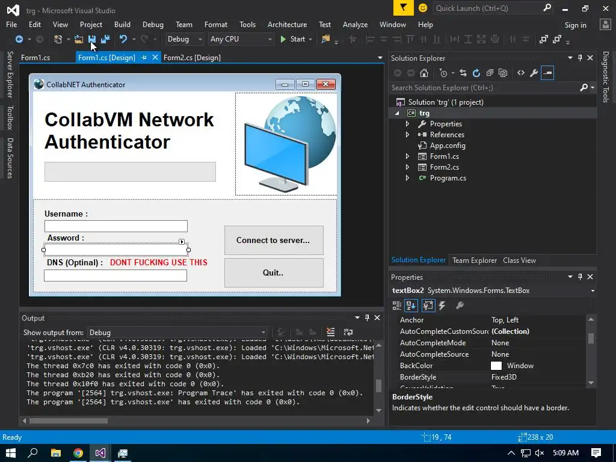The image size is (616, 462).
Task: Open the Build menu
Action: click(122, 24)
